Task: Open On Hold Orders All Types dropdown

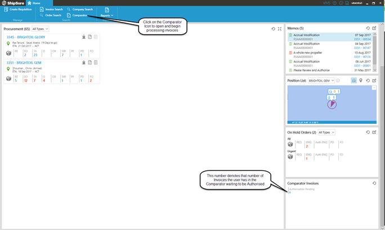Action: click(326, 132)
